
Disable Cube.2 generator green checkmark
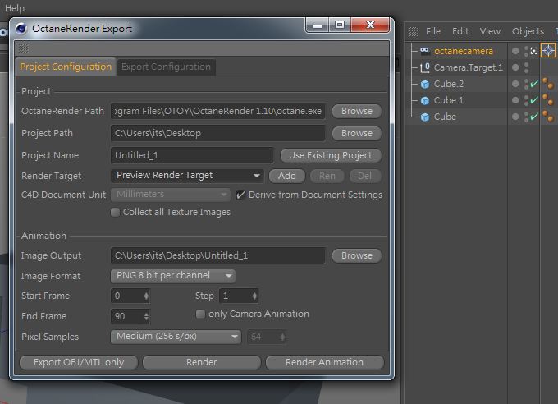tap(534, 84)
